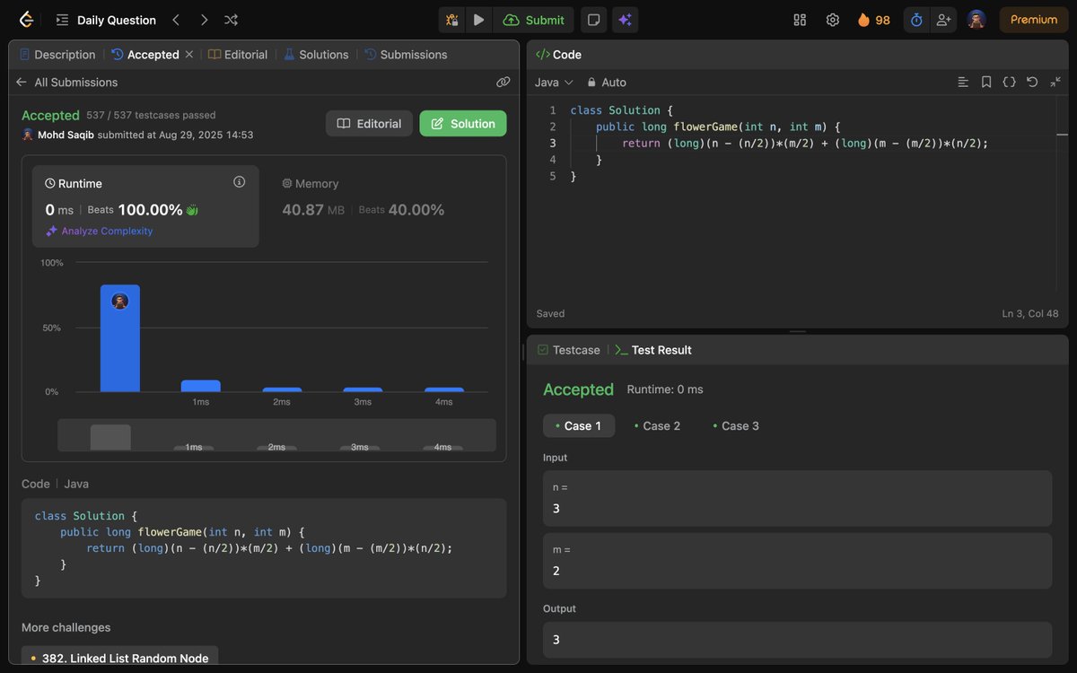This screenshot has height=673, width=1077.
Task: Click the 537 / 537 testcases passed text
Action: [151, 115]
